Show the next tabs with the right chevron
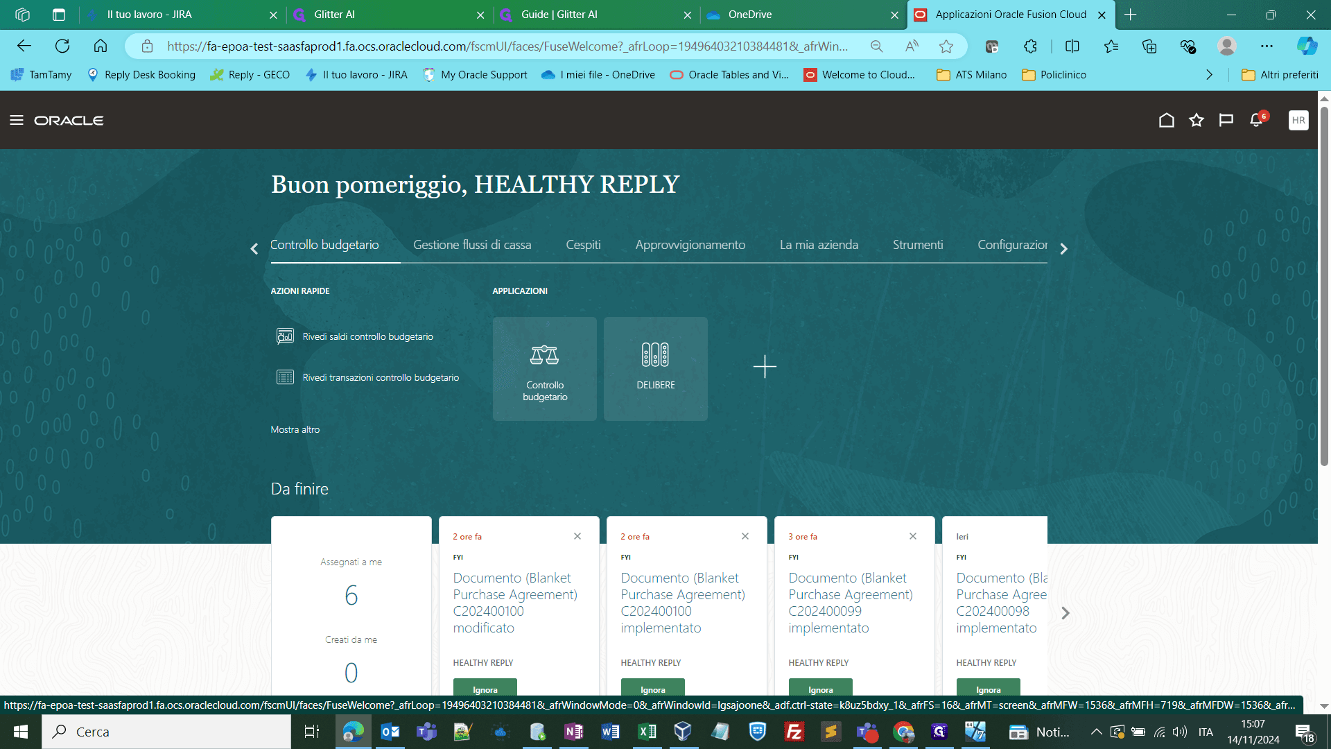This screenshot has height=749, width=1331. (1064, 249)
